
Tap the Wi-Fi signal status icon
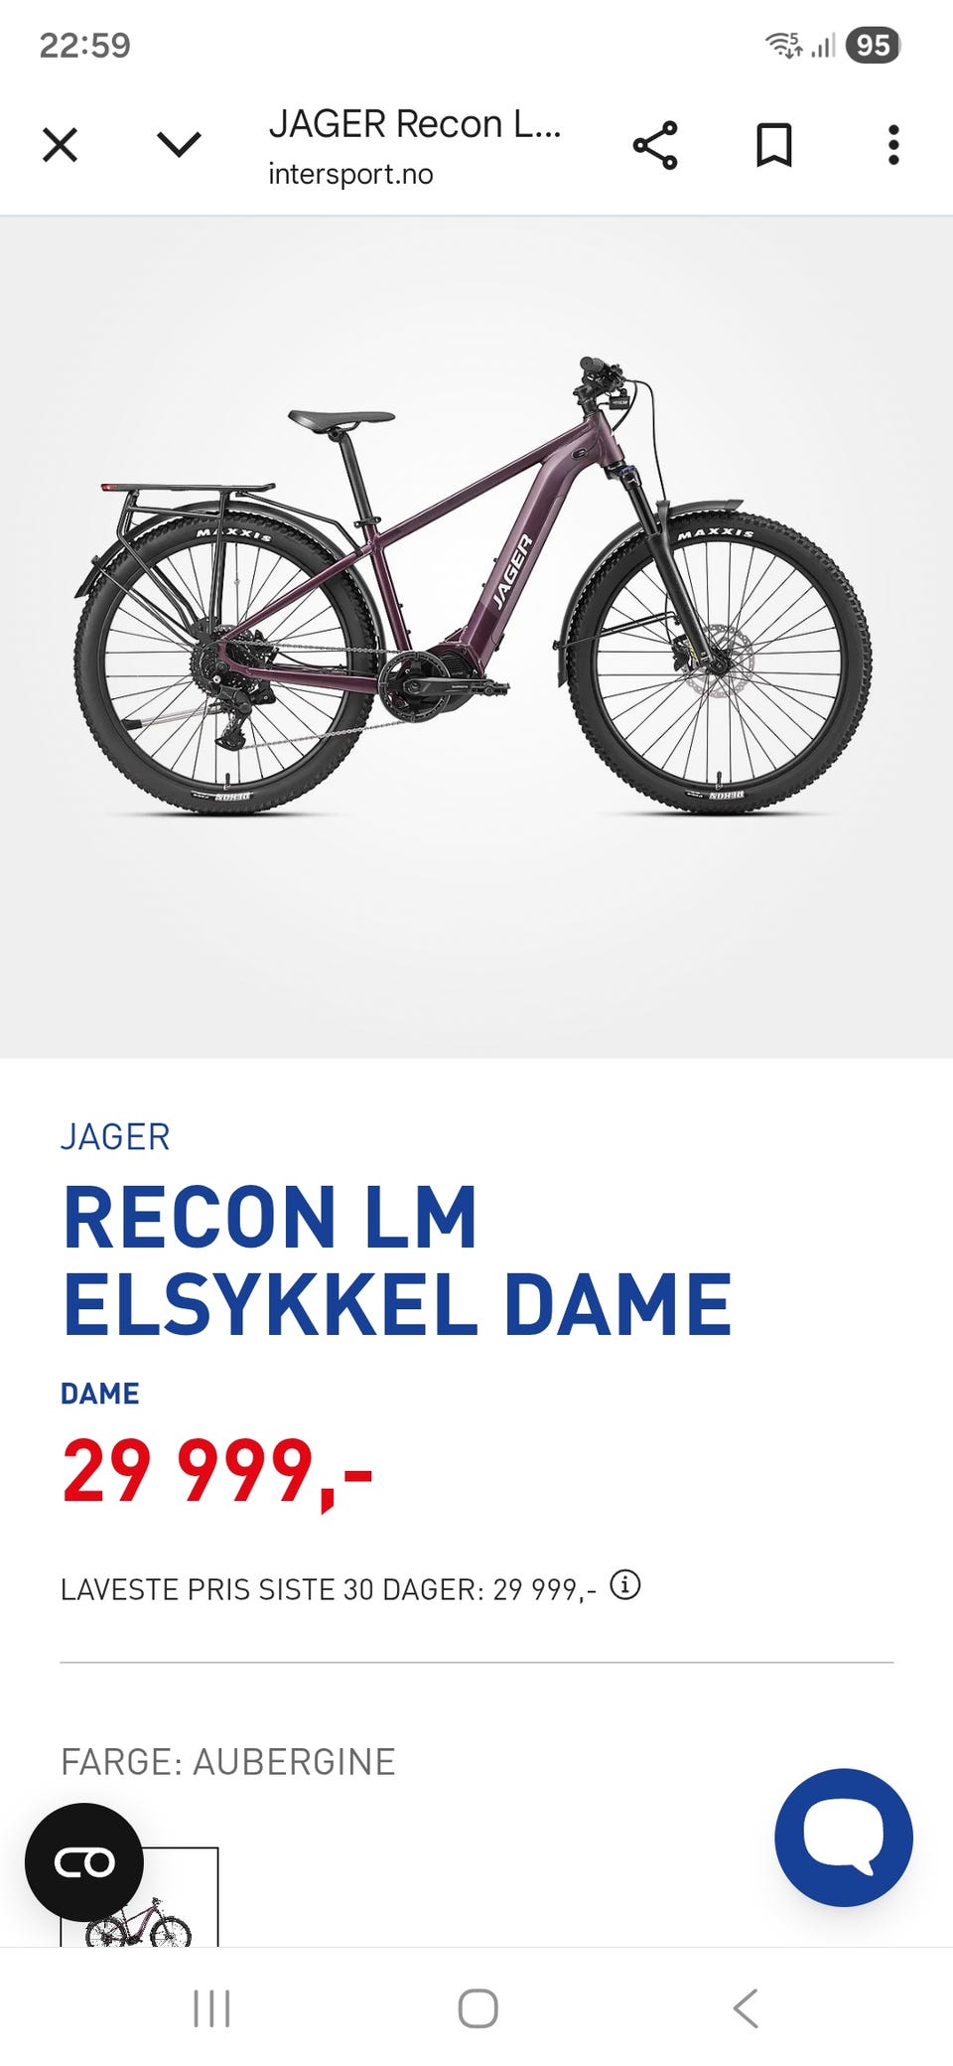783,45
